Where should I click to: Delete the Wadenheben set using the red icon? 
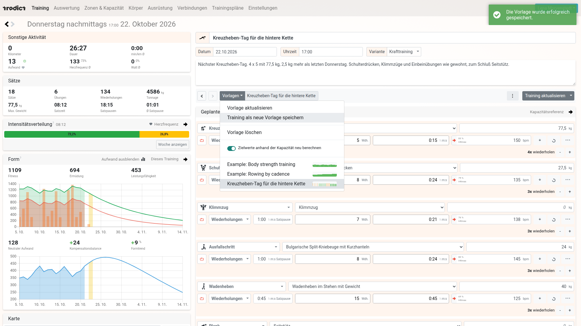(x=202, y=299)
